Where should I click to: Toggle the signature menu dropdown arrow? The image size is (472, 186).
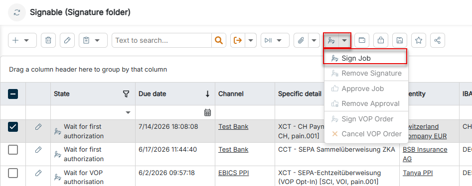tap(345, 40)
